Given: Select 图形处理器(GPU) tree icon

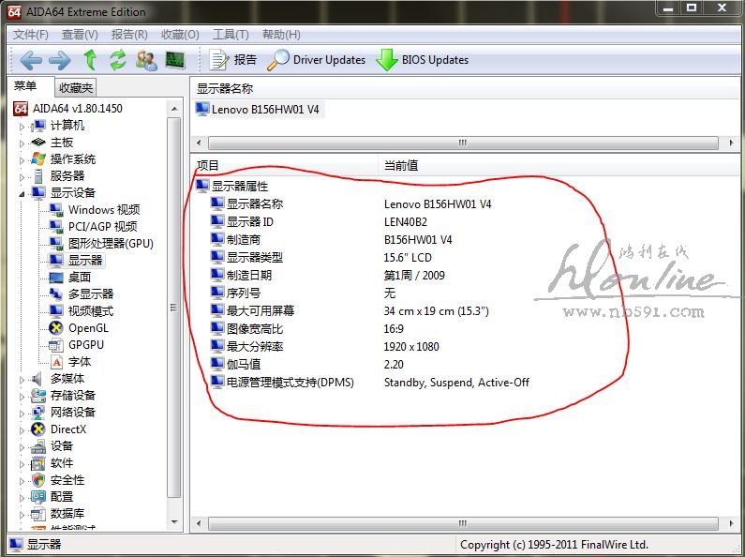Looking at the screenshot, I should pyautogui.click(x=56, y=243).
